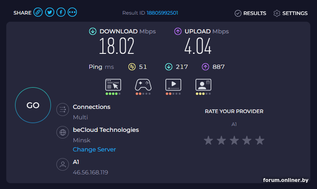The height and width of the screenshot is (189, 317).
Task: Share result on Twitter
Action: coord(50,13)
